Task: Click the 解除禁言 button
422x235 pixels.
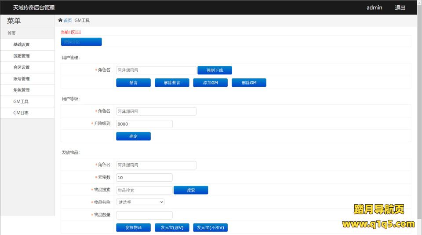Action: 172,83
